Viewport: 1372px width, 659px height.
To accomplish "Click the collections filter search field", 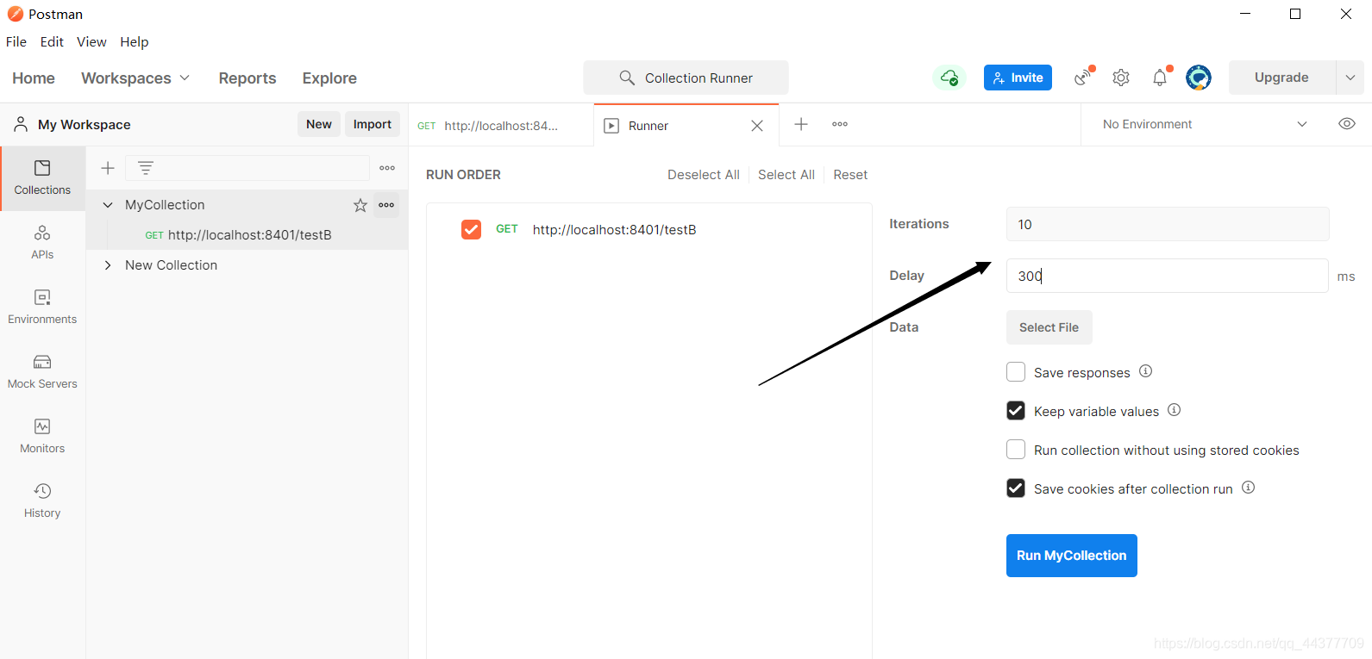I will 247,168.
